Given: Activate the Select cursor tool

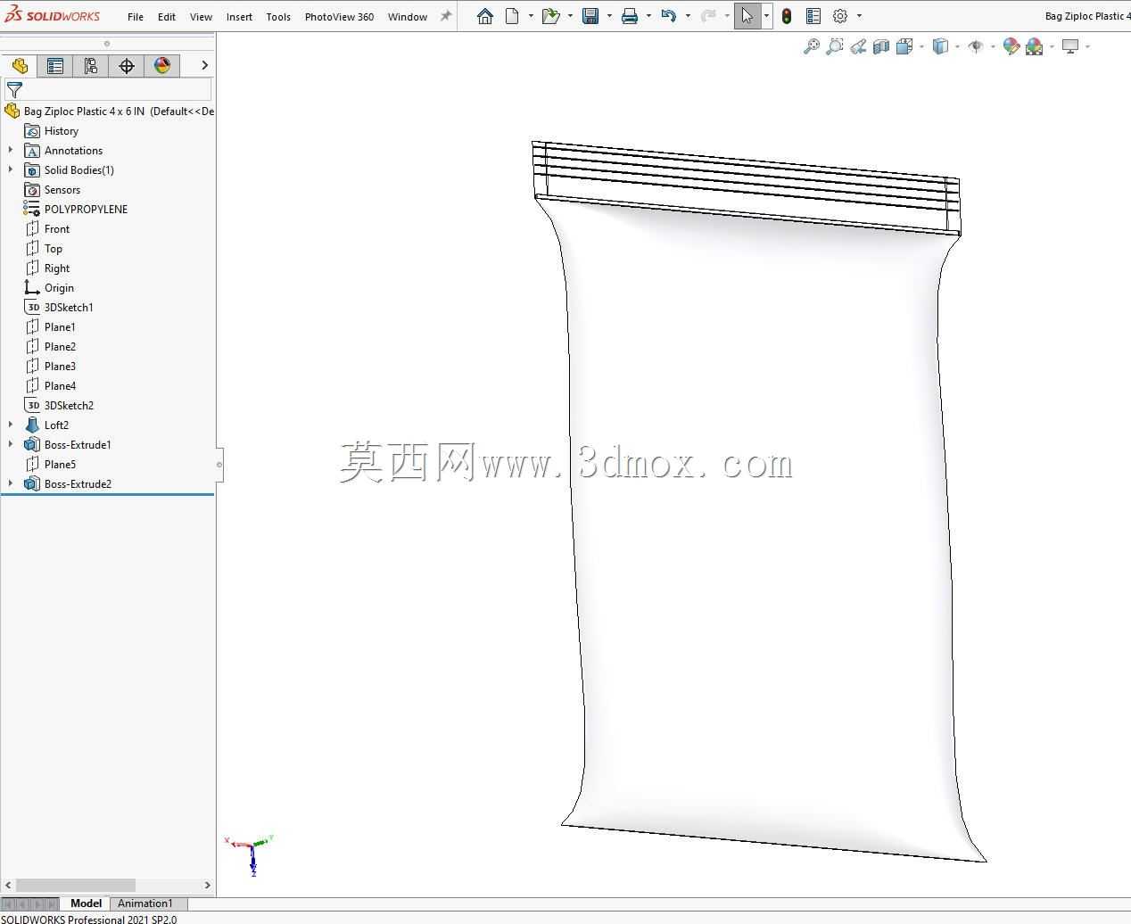Looking at the screenshot, I should [747, 16].
